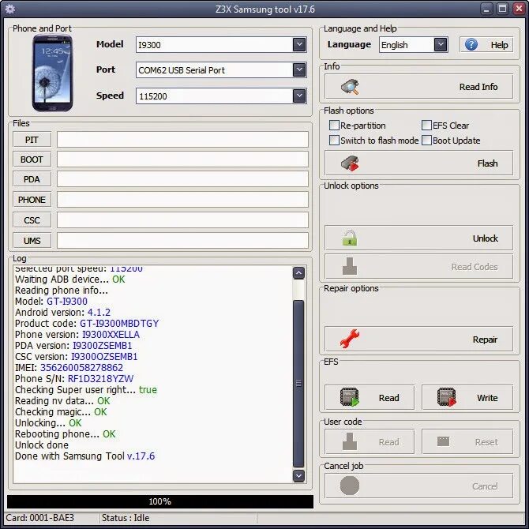Open the Model dropdown showing I9300
529x529 pixels.
coord(299,44)
